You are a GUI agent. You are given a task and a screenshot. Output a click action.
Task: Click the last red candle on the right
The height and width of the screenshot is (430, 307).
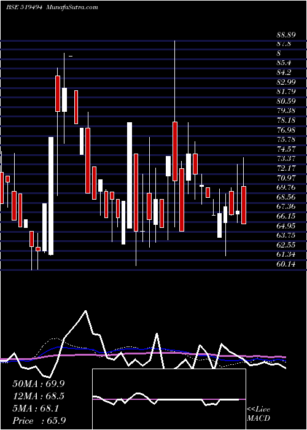(x=244, y=205)
